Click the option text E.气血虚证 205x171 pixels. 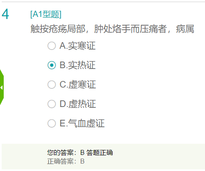82,123
